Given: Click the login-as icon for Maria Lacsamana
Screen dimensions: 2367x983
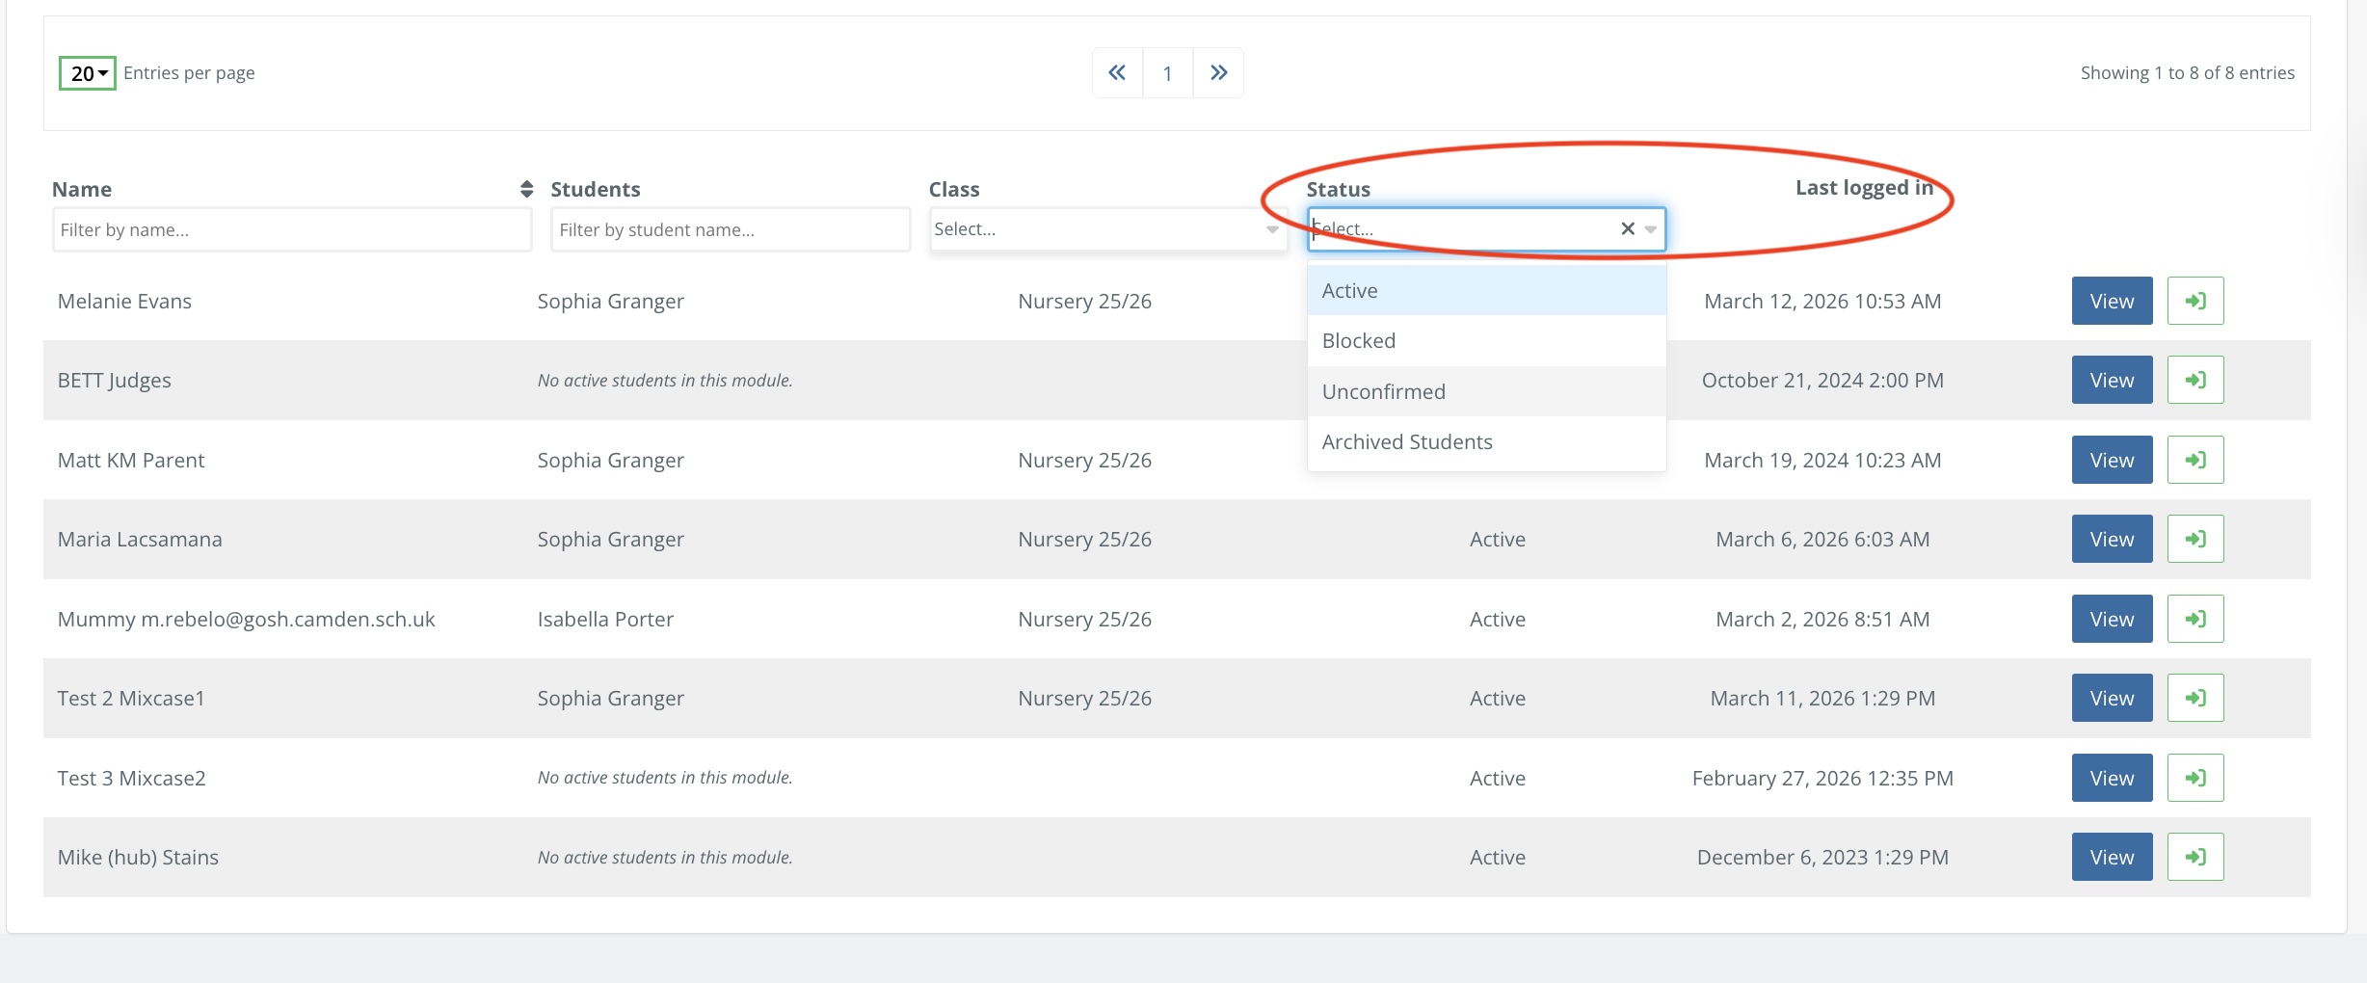Looking at the screenshot, I should (2194, 539).
